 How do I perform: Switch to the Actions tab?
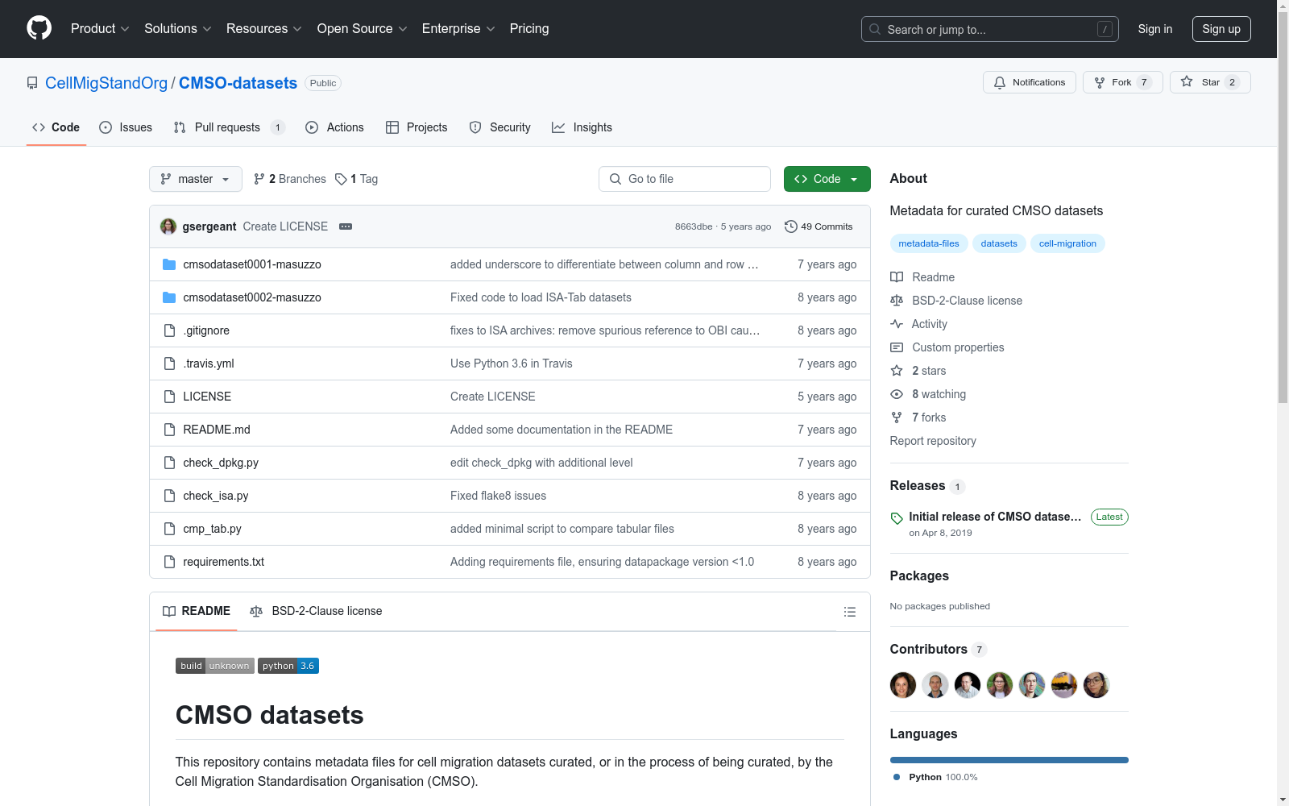(334, 127)
